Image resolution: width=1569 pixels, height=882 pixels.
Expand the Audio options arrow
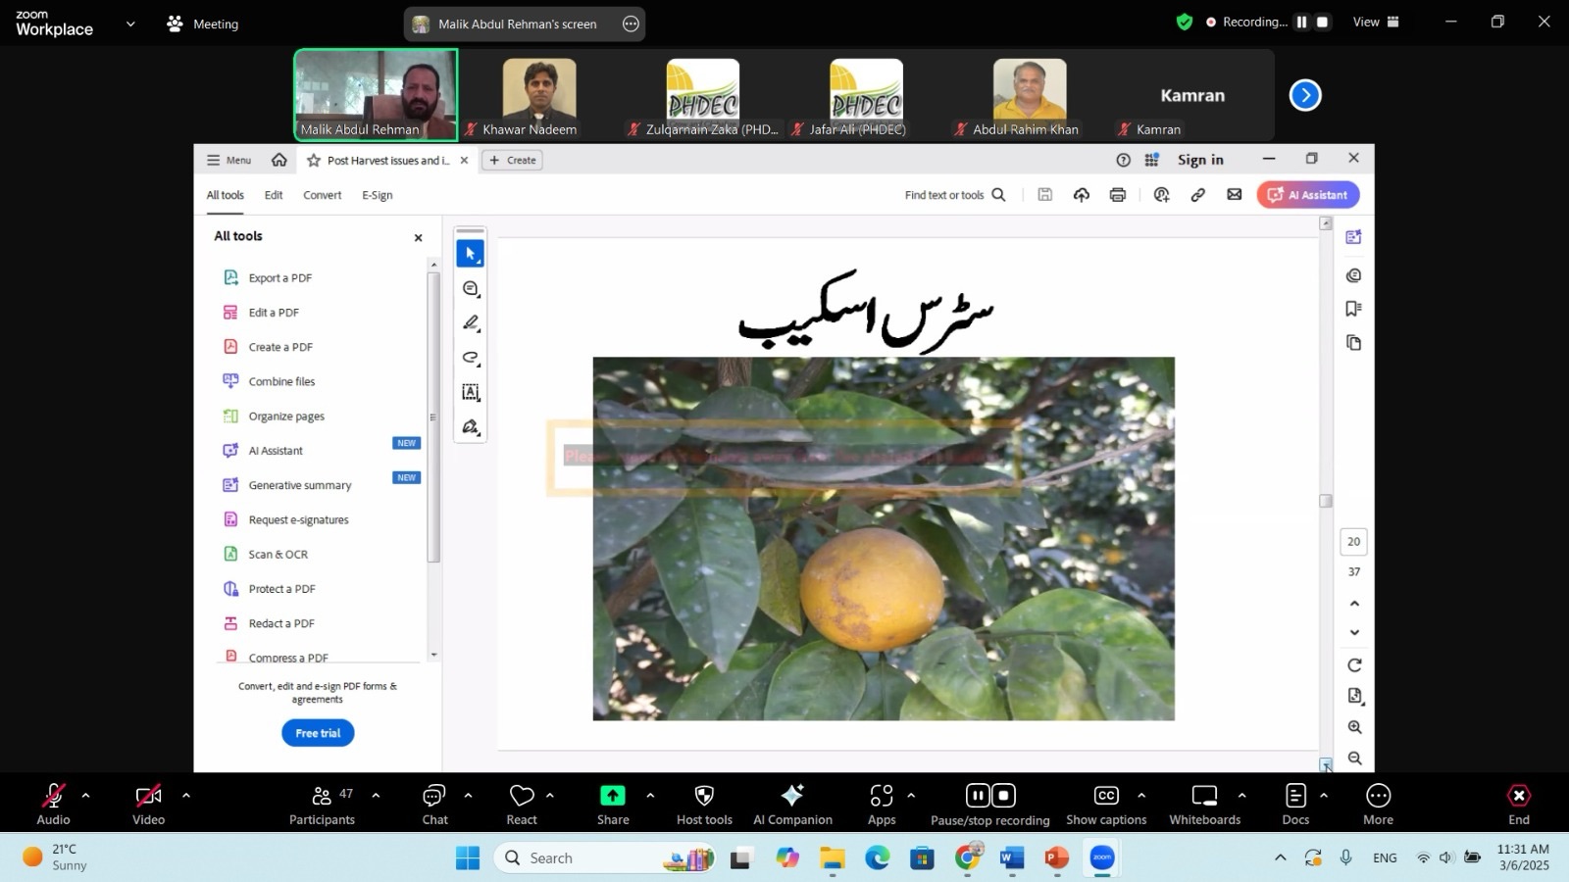click(x=85, y=796)
